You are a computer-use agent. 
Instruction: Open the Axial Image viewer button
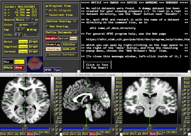pyautogui.click(x=23, y=42)
